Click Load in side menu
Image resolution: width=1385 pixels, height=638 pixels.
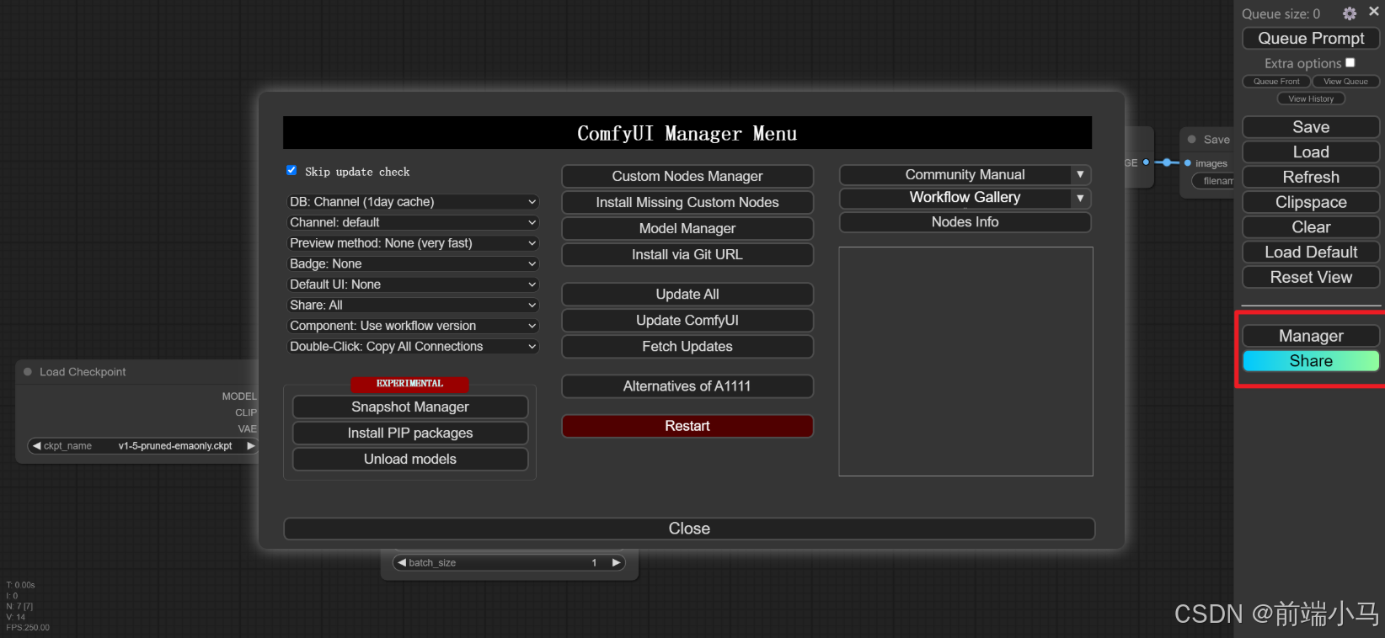coord(1311,152)
